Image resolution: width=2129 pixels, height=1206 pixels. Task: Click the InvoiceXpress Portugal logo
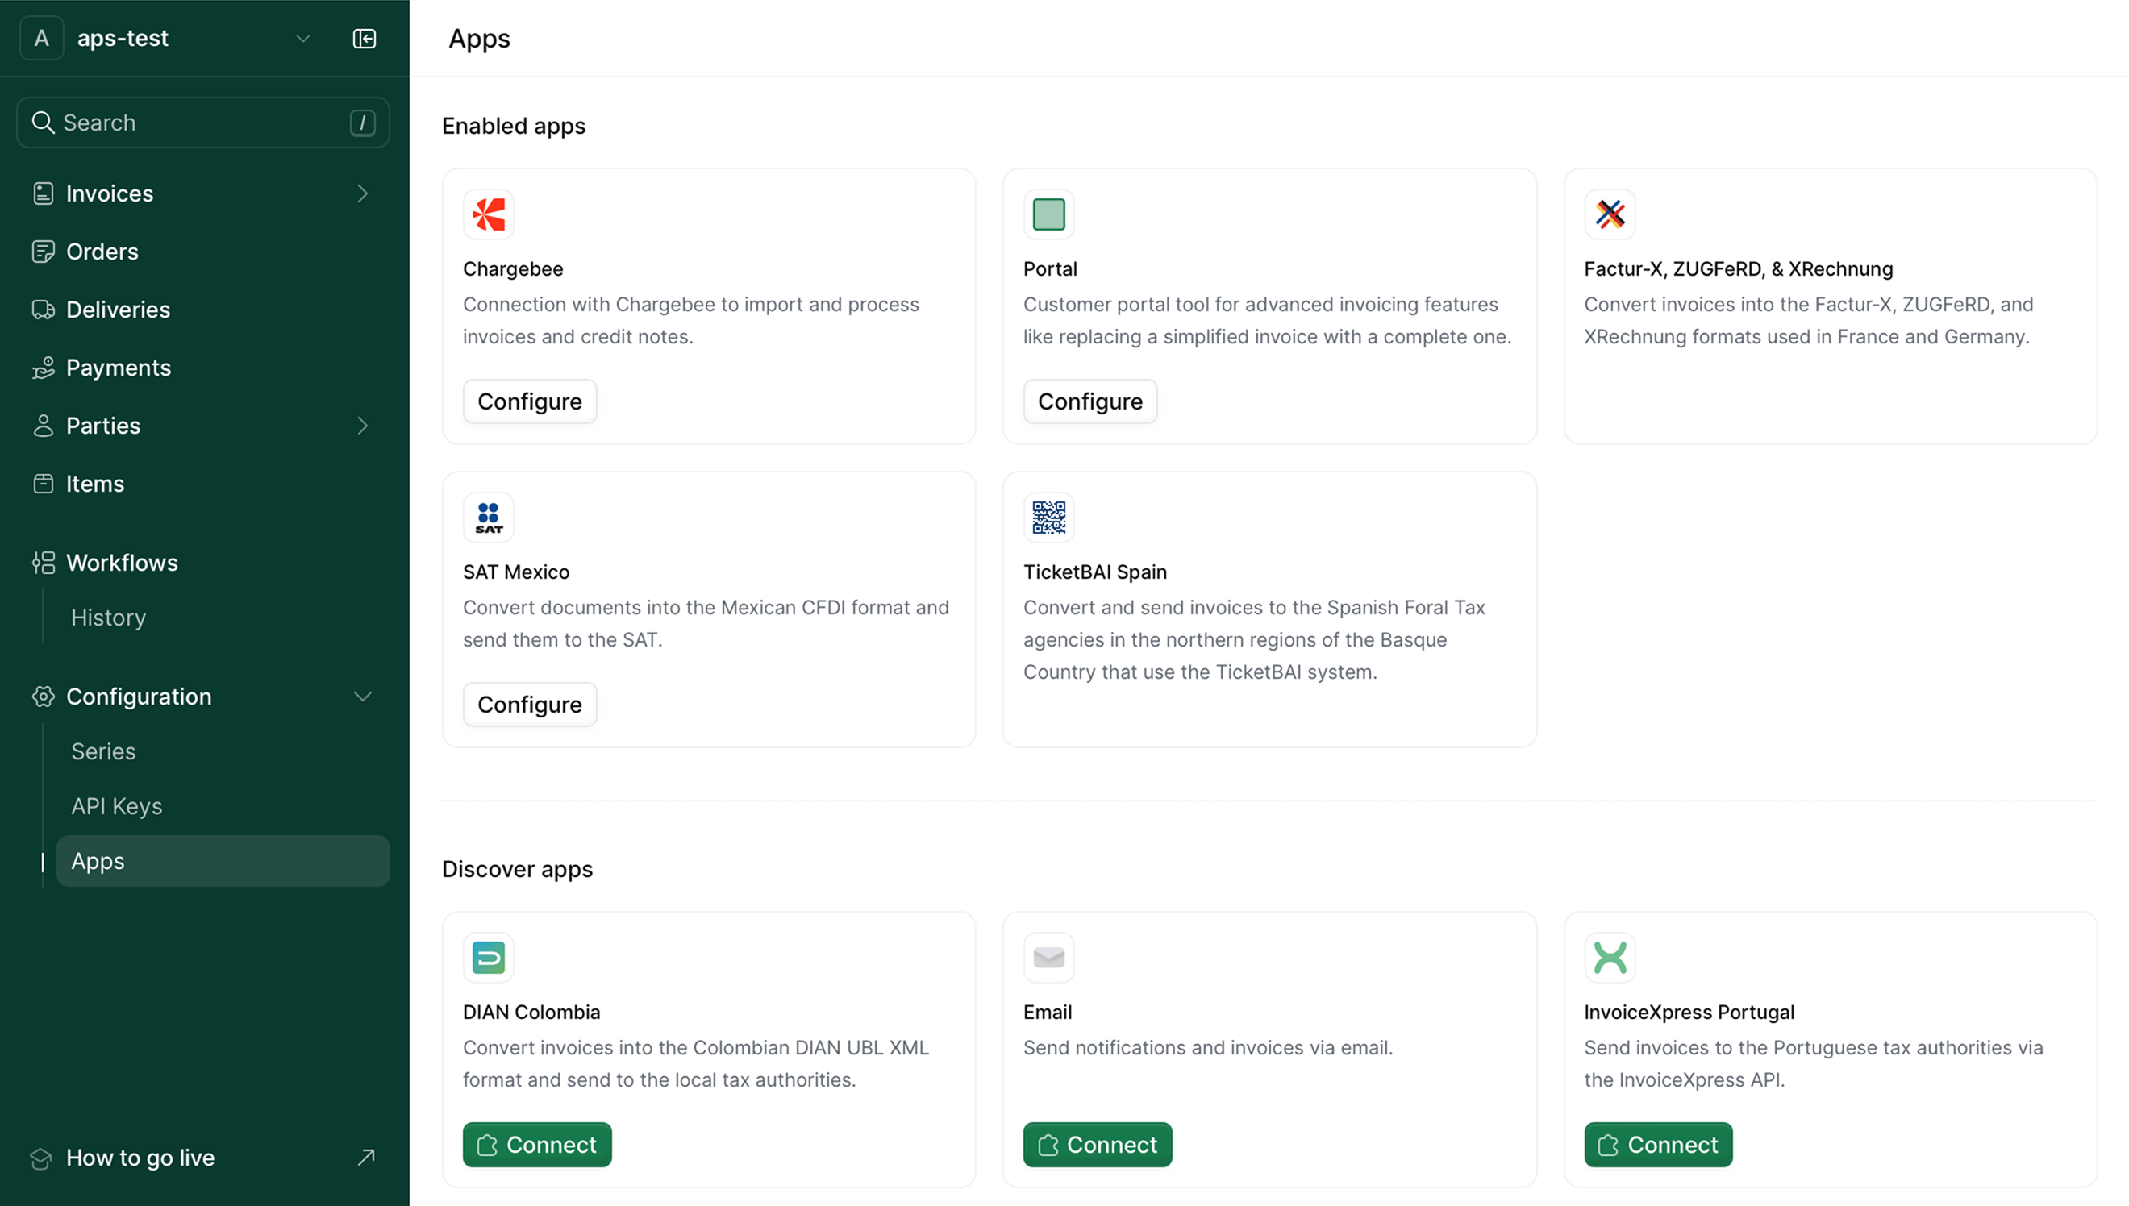(x=1609, y=958)
